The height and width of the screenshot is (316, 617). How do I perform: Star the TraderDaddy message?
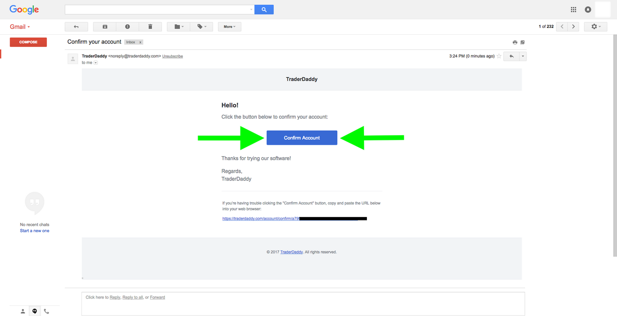[x=499, y=56]
